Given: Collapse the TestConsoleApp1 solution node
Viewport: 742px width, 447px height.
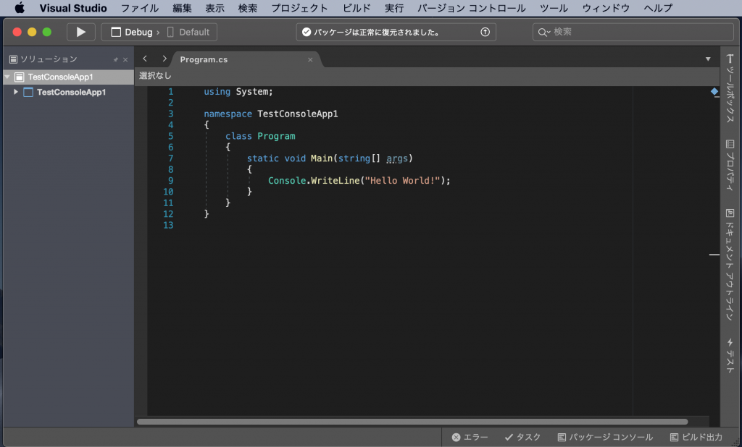Looking at the screenshot, I should click(x=7, y=77).
